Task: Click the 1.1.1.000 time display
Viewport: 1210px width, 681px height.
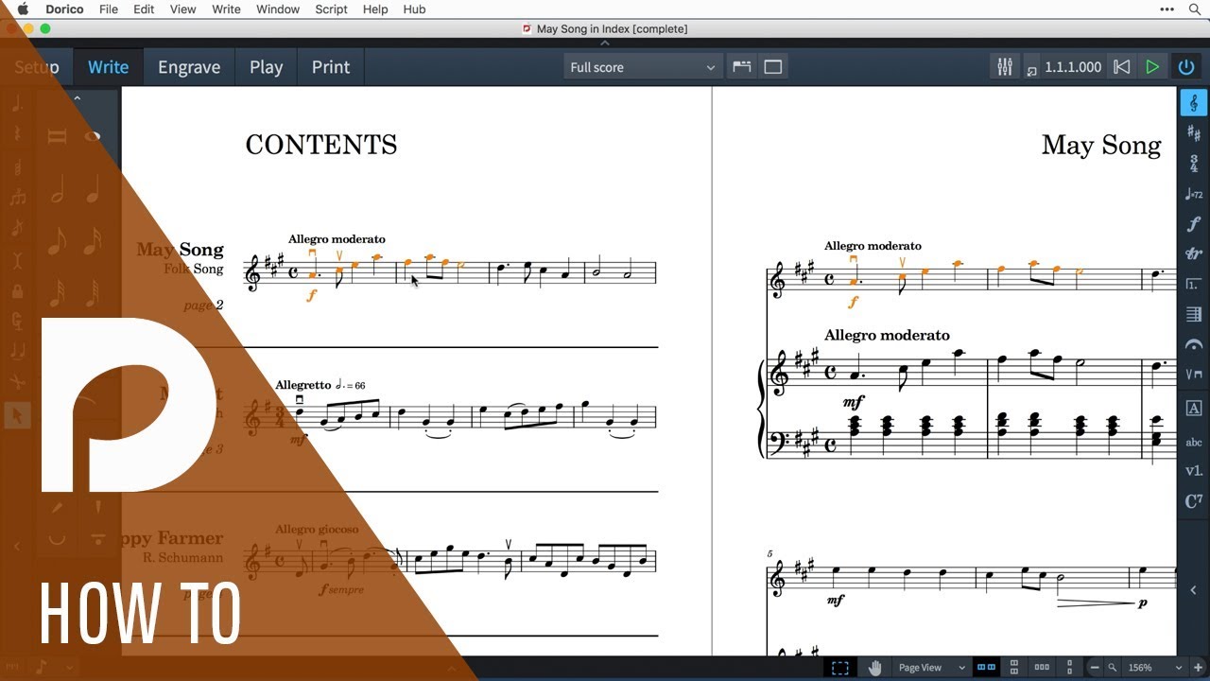Action: click(x=1073, y=67)
